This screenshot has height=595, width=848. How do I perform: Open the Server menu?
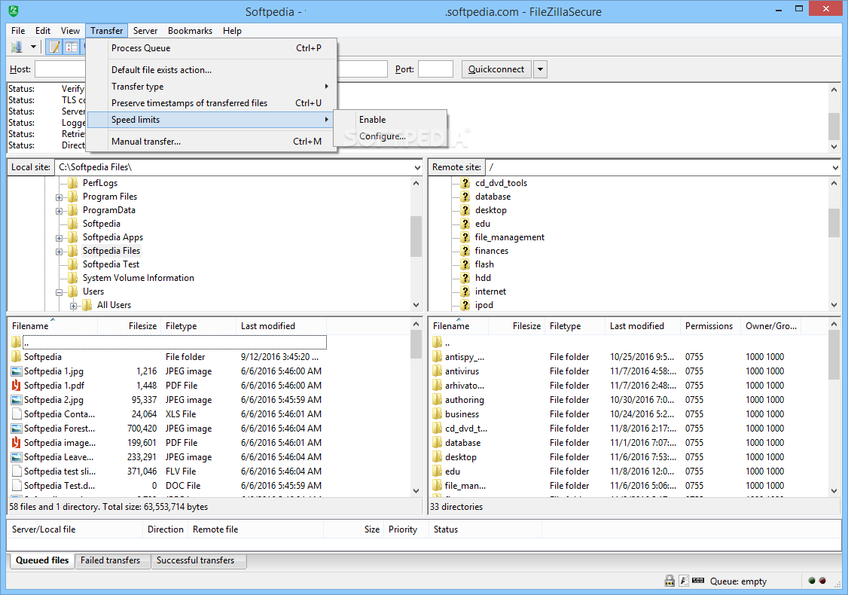tap(145, 31)
